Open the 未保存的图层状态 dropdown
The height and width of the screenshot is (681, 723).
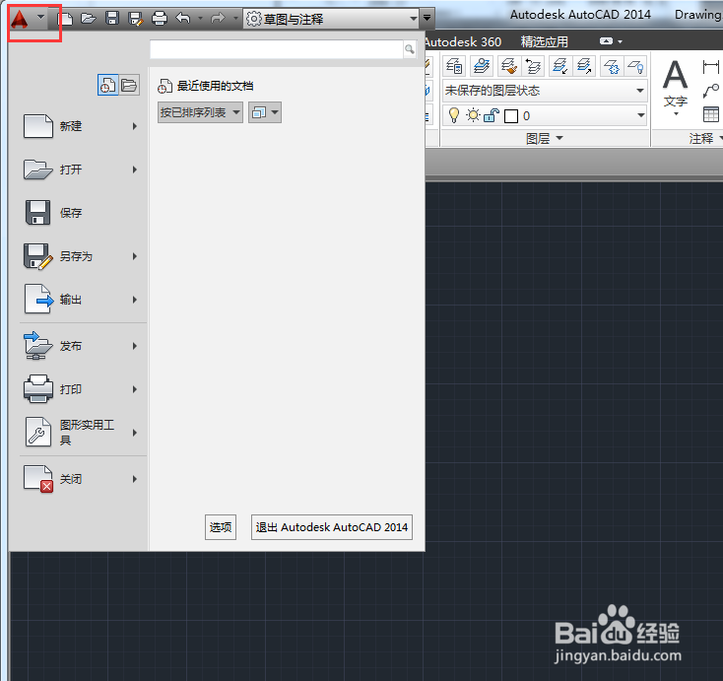point(545,91)
